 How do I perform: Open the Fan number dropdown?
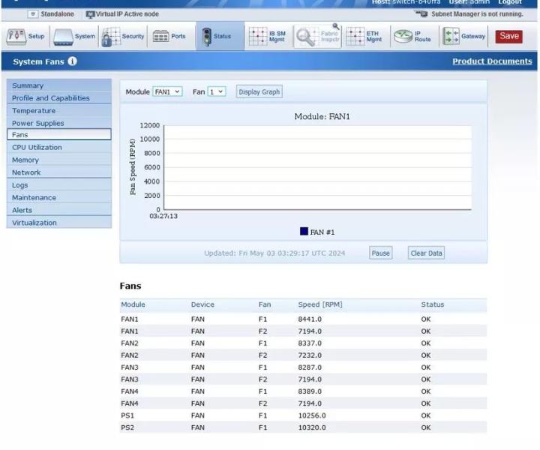pos(217,92)
